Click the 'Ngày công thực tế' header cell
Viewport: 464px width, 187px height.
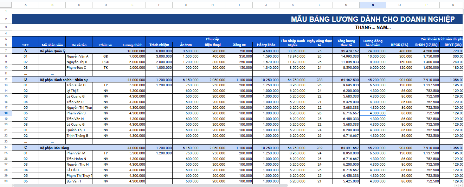[x=319, y=42]
